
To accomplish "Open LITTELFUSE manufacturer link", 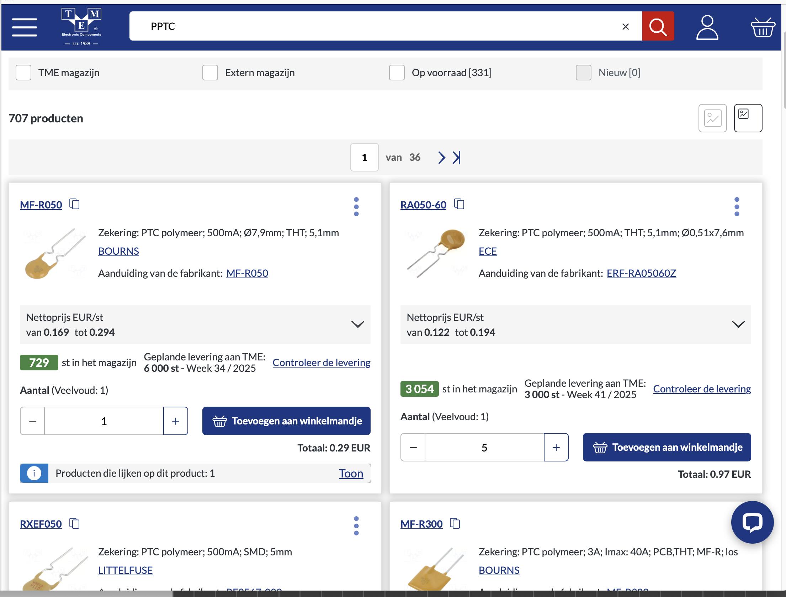I will [x=125, y=570].
